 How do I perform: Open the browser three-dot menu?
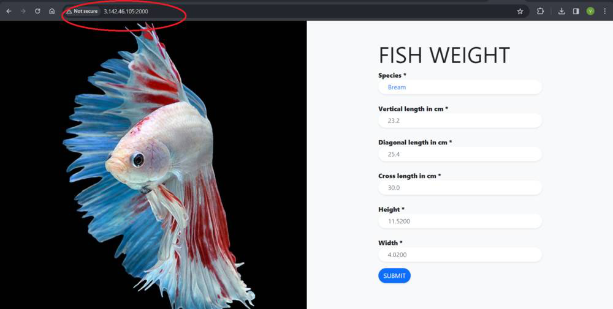[x=605, y=11]
